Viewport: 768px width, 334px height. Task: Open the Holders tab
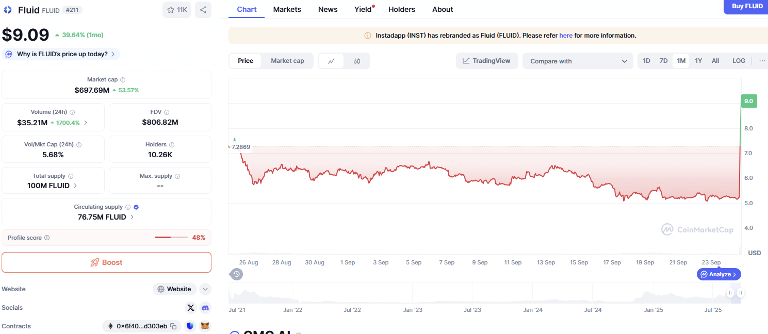tap(402, 9)
